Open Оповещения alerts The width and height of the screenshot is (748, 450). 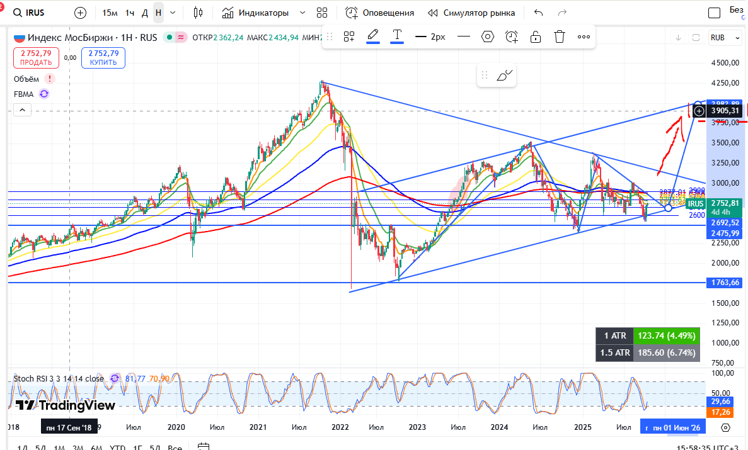point(380,13)
